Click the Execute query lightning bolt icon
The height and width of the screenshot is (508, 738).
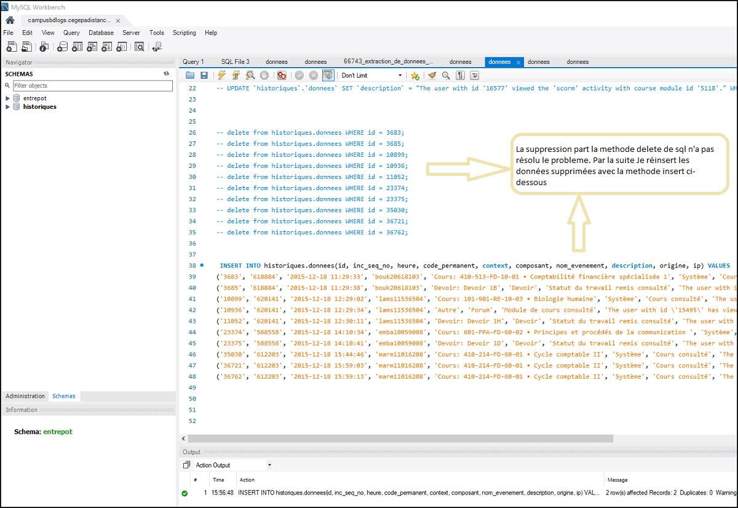[222, 75]
